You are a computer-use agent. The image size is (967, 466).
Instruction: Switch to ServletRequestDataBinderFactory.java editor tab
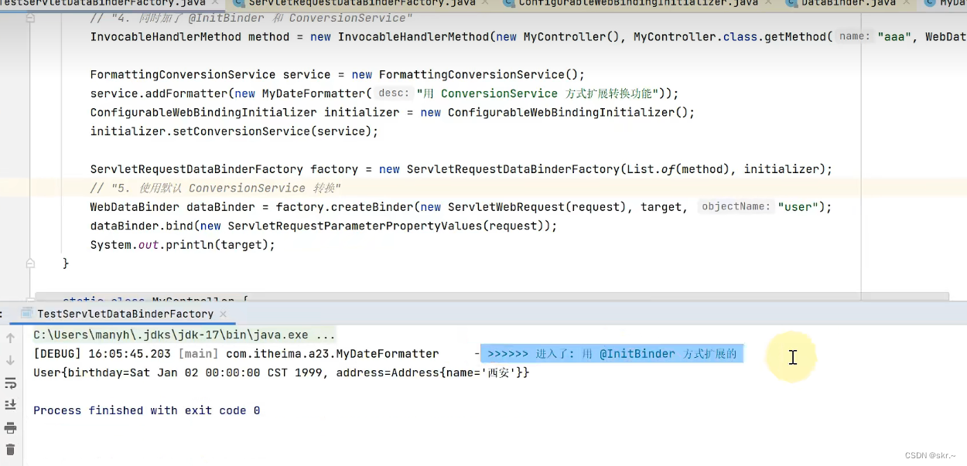tap(361, 3)
